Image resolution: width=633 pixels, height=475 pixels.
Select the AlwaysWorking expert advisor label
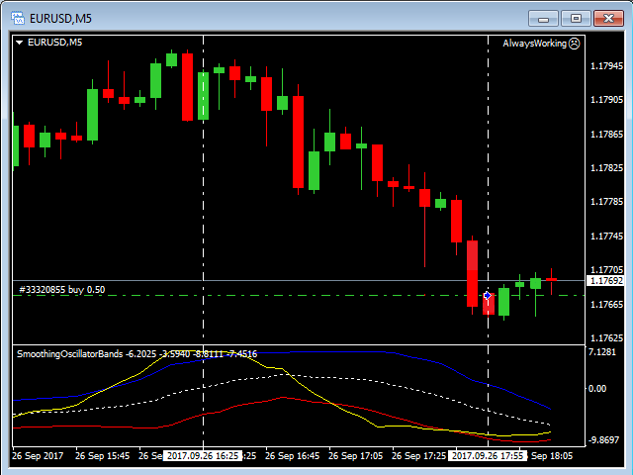tap(534, 43)
